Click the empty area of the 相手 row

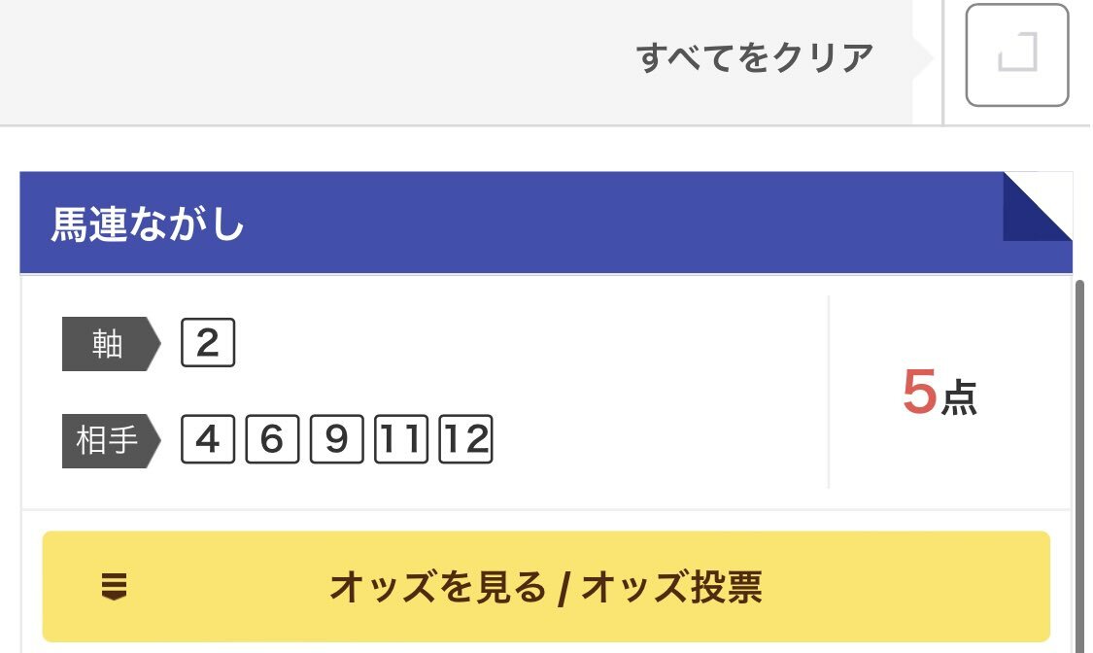click(x=659, y=439)
